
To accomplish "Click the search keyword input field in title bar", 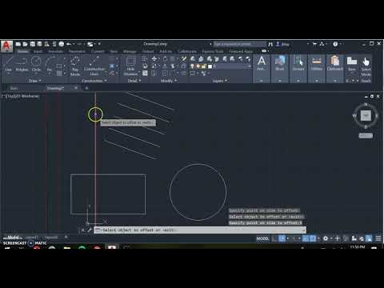I will click(239, 44).
